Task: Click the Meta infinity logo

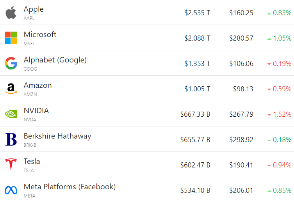Action: pyautogui.click(x=11, y=190)
